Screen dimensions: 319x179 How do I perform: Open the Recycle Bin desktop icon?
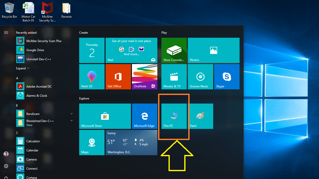click(x=9, y=11)
